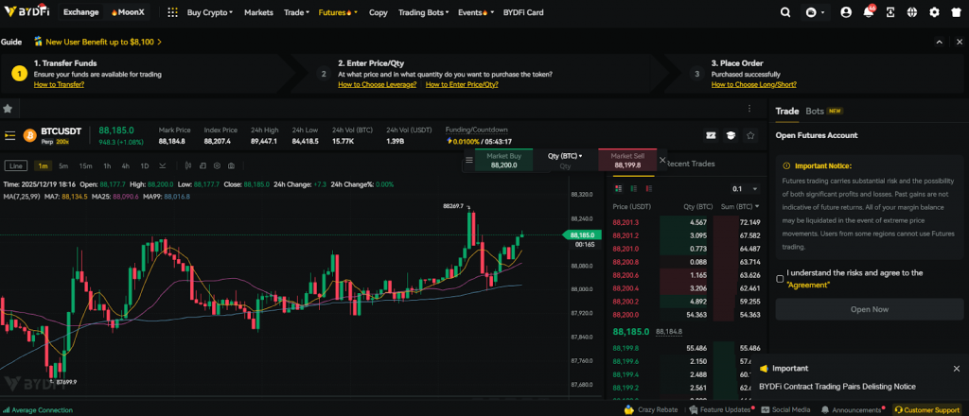This screenshot has height=416, width=969.
Task: Click the Open Now button
Action: click(869, 309)
